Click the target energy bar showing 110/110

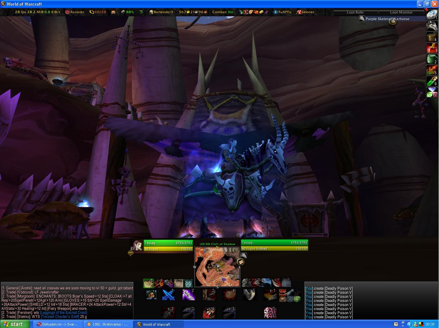(274, 248)
